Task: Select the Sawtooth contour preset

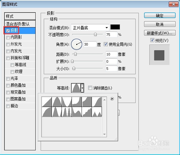Action: tap(97, 112)
